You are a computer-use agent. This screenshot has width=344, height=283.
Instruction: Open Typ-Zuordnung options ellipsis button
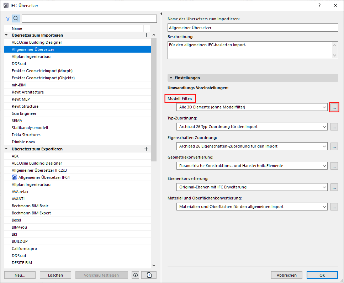coord(334,127)
